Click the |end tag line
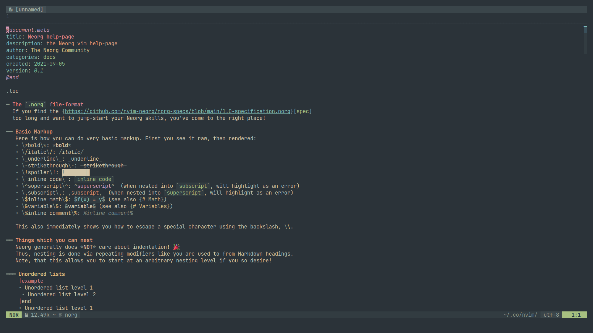Image resolution: width=593 pixels, height=333 pixels. pos(25,301)
